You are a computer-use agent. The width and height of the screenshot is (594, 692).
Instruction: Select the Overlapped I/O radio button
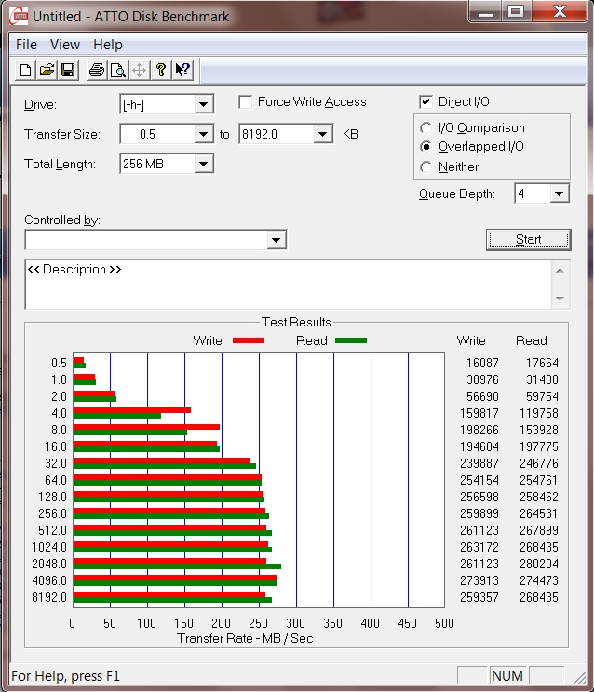click(x=425, y=147)
